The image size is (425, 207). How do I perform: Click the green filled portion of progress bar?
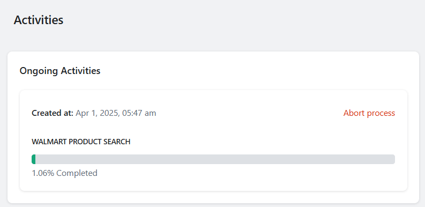coord(34,159)
